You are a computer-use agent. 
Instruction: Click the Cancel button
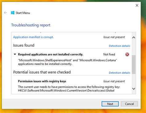pos(129,104)
